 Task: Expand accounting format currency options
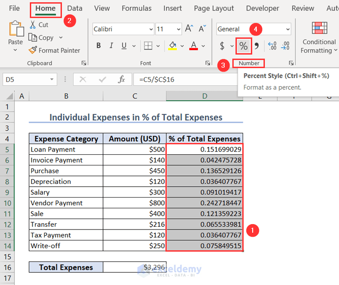[x=232, y=46]
